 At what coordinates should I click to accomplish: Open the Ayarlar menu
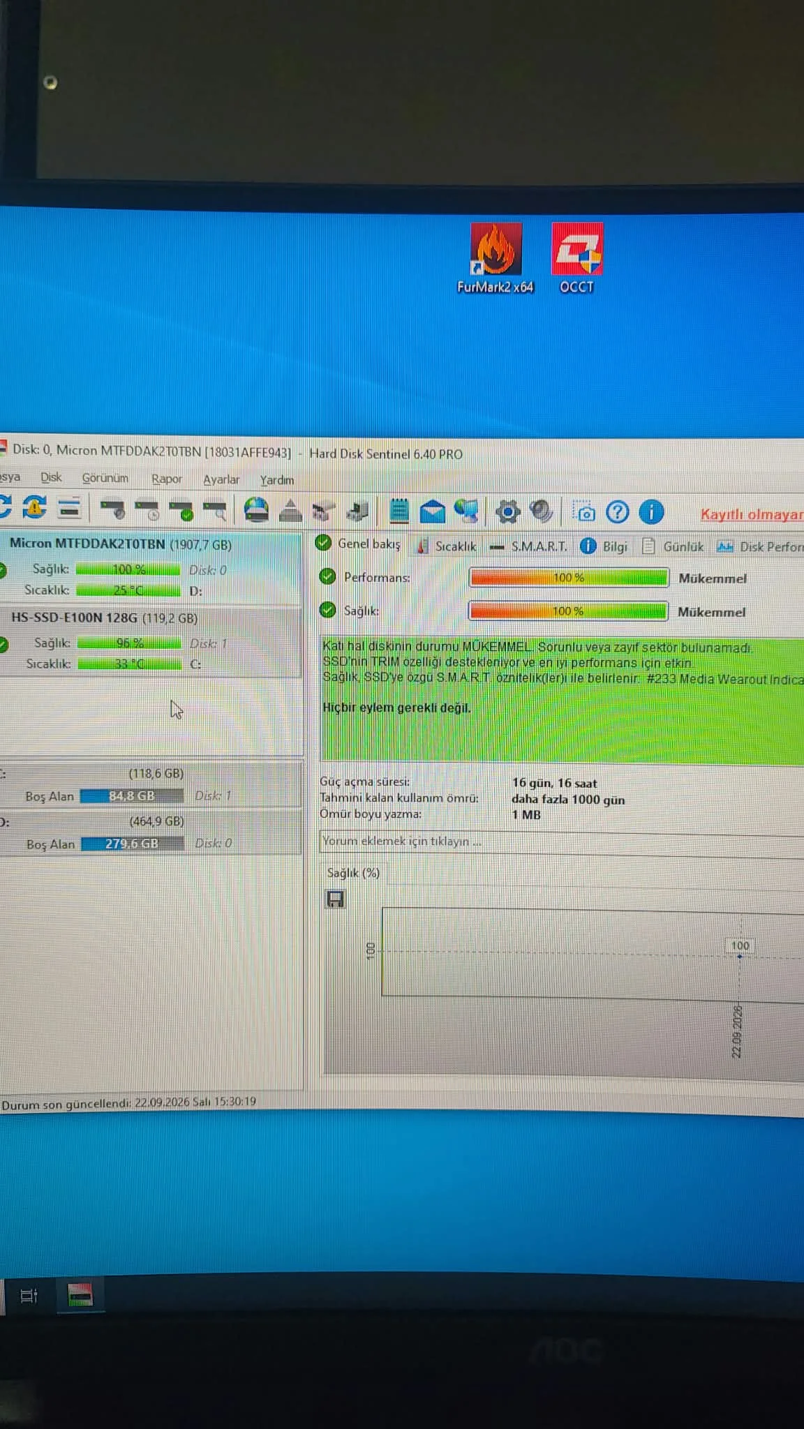221,479
